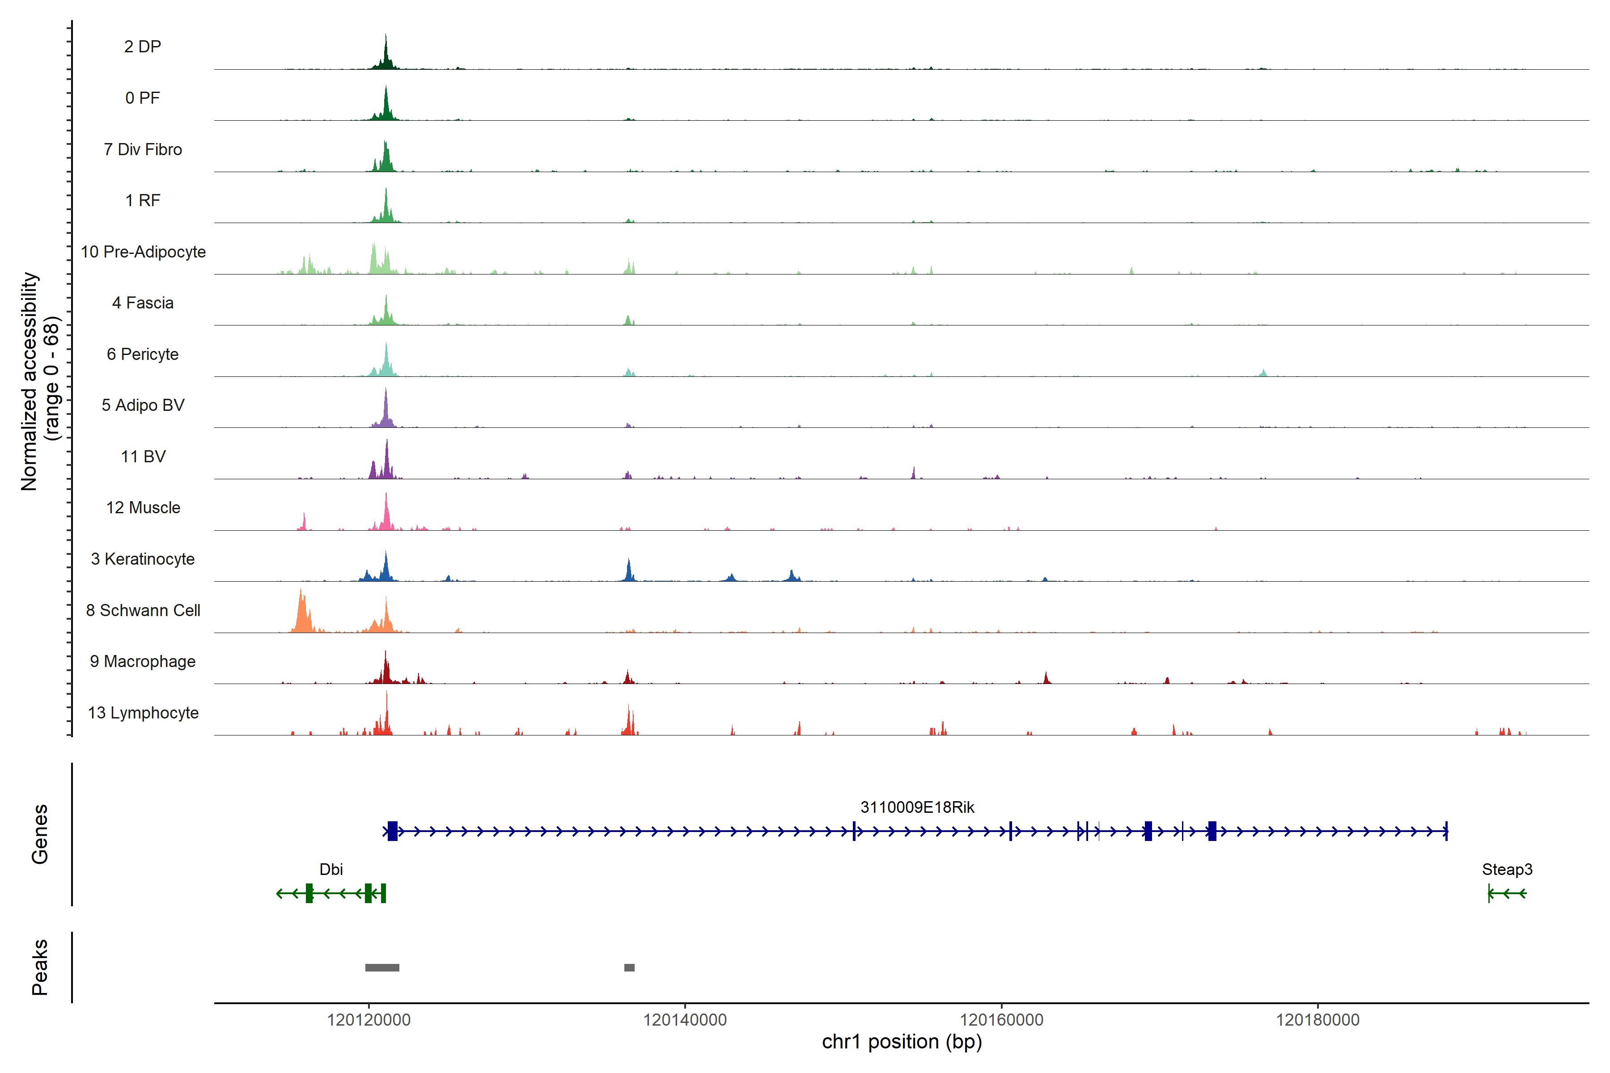Screen dimensions: 1610x1073
Task: Click the 120180000 axis tick label
Action: (x=1318, y=1020)
